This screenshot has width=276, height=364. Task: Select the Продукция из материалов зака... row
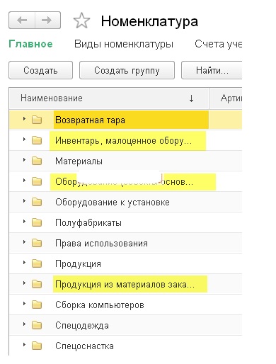tap(126, 284)
